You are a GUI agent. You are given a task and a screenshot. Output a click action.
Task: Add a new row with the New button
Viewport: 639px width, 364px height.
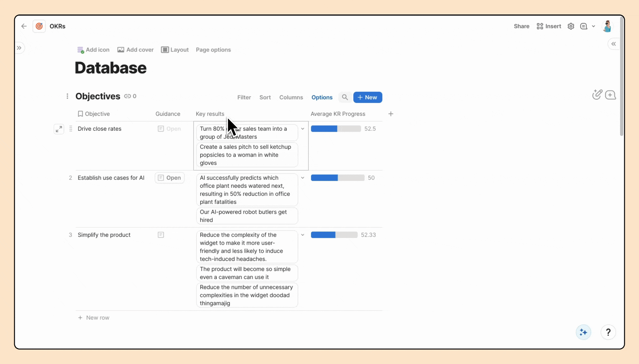pos(368,97)
